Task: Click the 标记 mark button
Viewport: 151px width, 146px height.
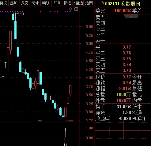Action: [67, 3]
